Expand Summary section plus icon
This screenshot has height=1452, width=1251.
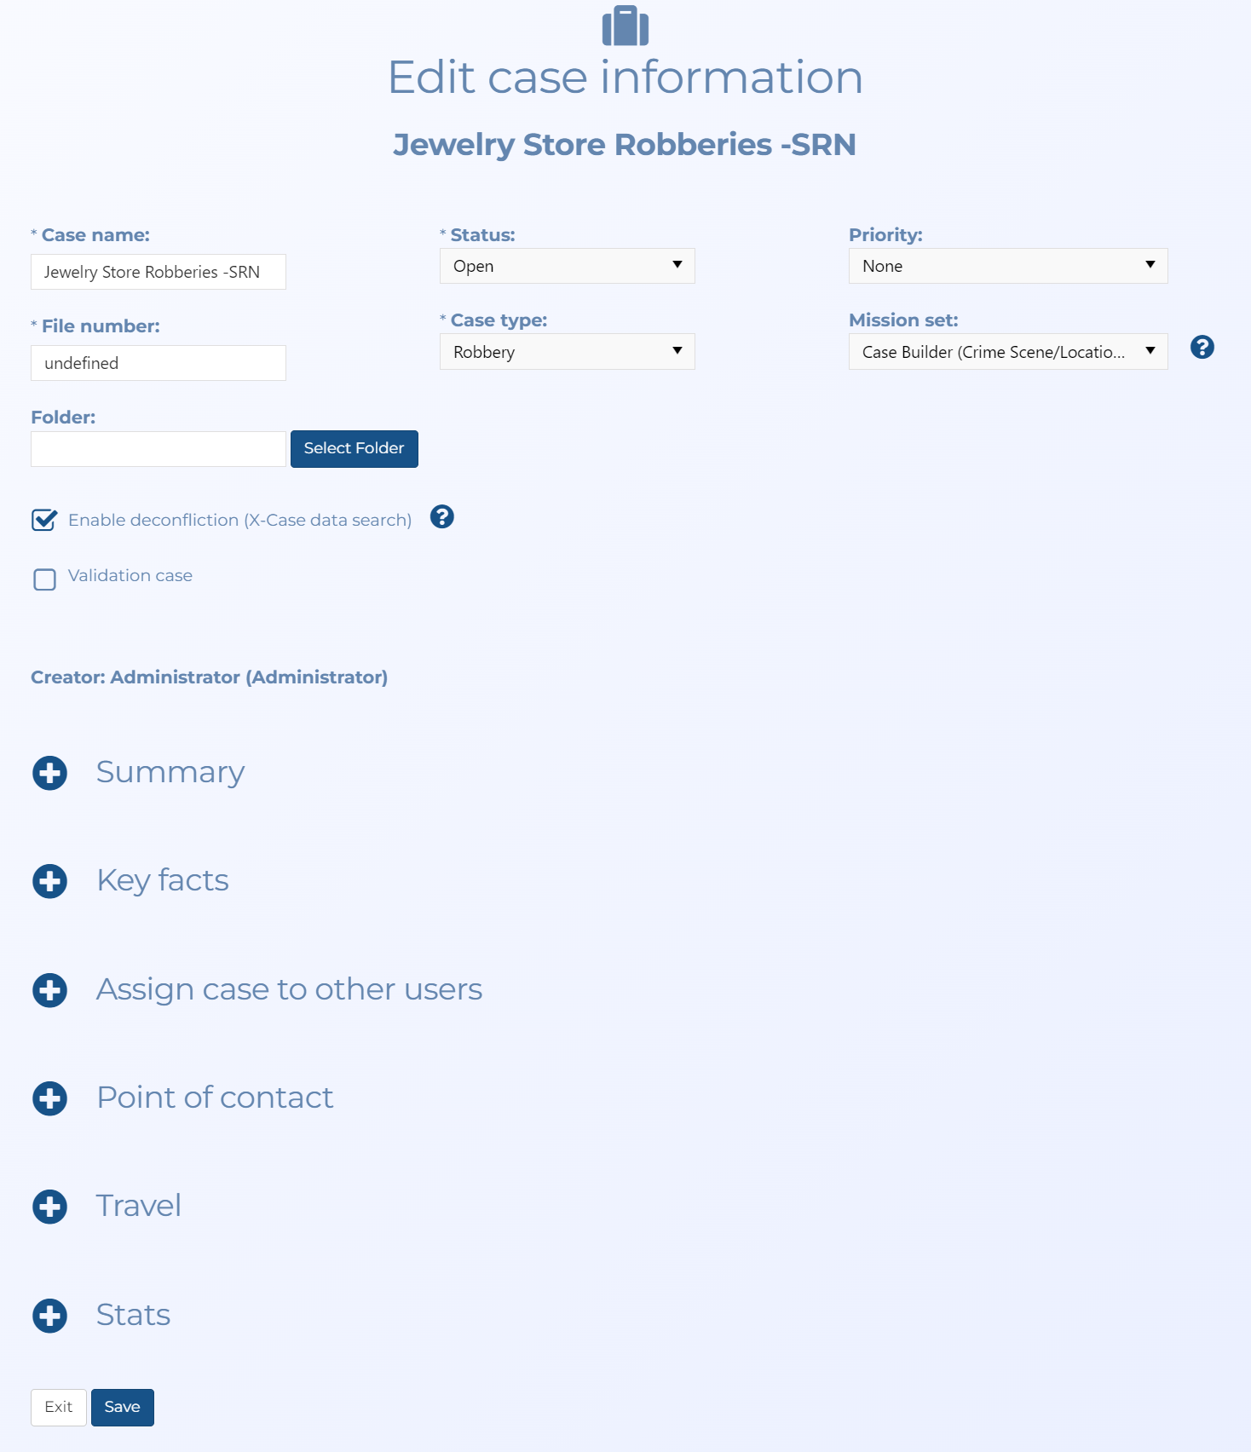49,773
